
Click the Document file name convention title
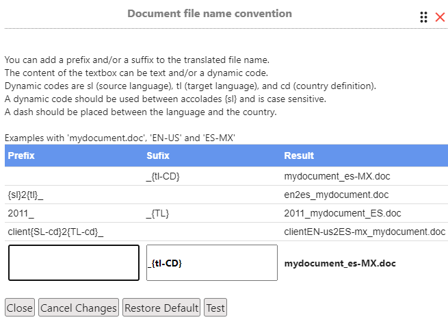[x=210, y=14]
